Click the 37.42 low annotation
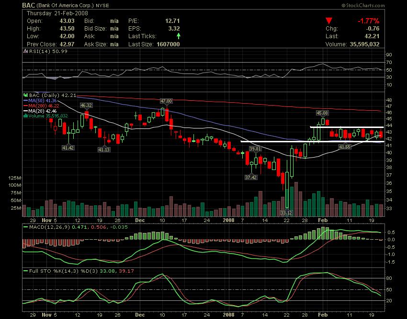The width and height of the screenshot is (407, 319). (x=251, y=177)
